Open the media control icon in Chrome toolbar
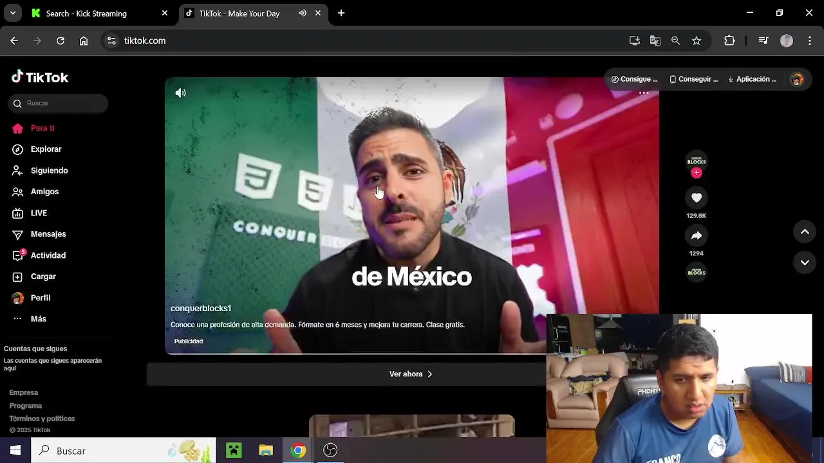Screen dimensions: 824x463 click(x=763, y=41)
